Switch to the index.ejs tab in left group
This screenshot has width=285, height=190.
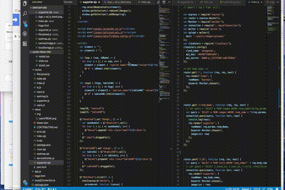click(145, 2)
